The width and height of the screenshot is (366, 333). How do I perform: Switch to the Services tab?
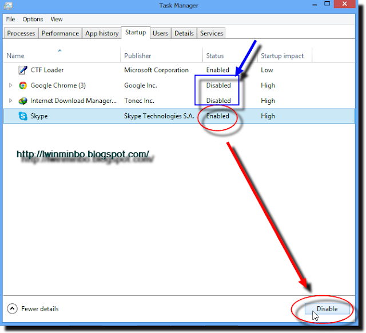coord(212,33)
